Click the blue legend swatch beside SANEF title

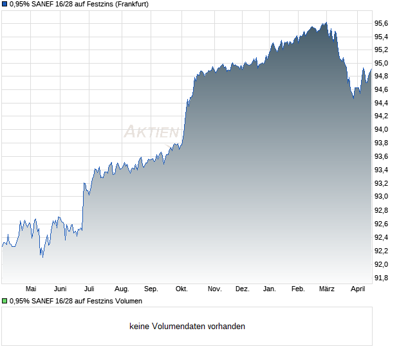[x=5, y=4]
